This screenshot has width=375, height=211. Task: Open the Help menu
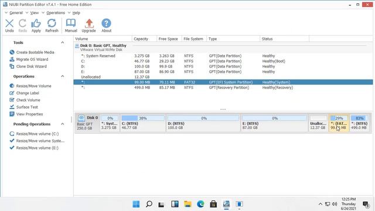(x=76, y=13)
